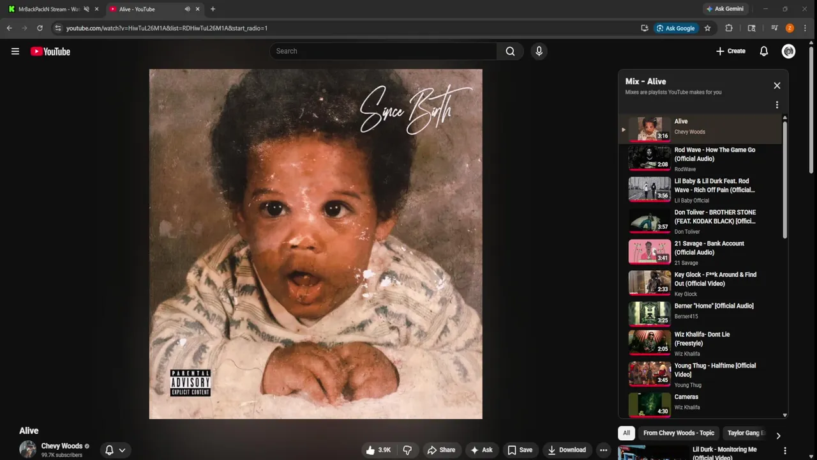
Task: Close the Mix - Alive playlist panel
Action: [x=777, y=86]
